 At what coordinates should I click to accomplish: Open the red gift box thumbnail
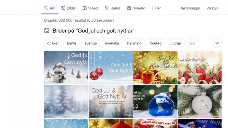pos(155,68)
